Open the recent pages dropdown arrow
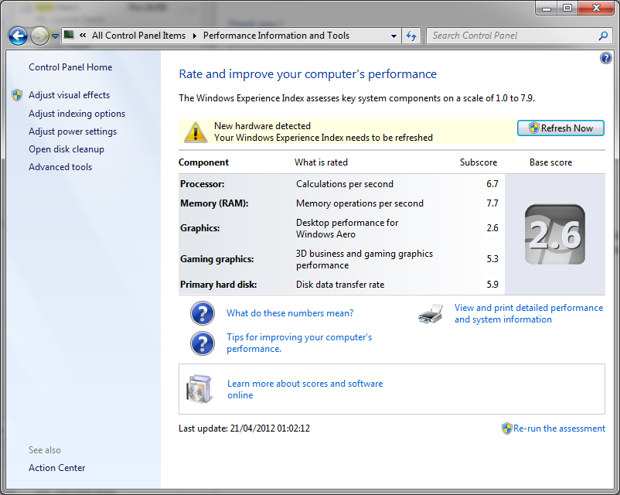620x495 pixels. (55, 36)
